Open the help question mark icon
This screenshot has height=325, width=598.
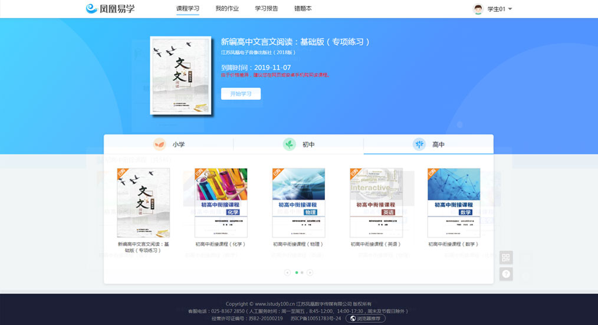pos(506,274)
